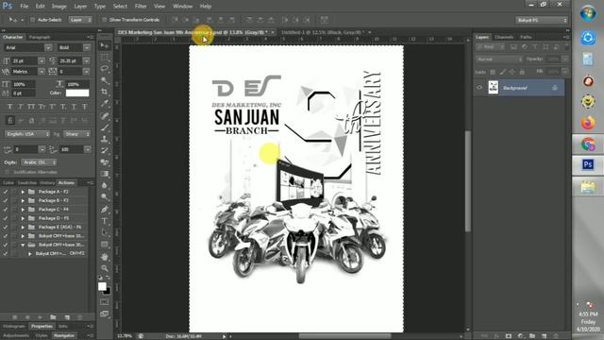
Task: Click the foreground color swatch in toolbox
Action: click(102, 286)
